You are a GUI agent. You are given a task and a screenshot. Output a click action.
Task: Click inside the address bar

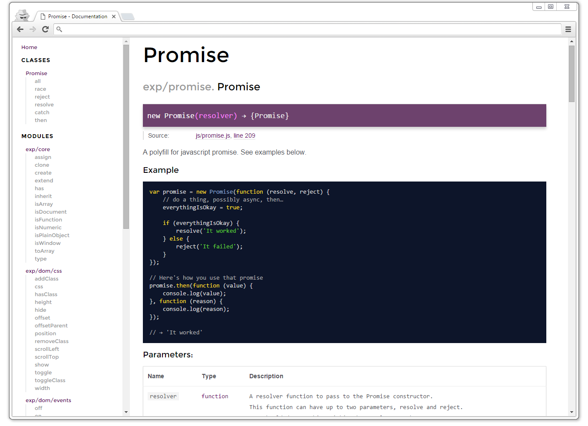tap(261, 29)
